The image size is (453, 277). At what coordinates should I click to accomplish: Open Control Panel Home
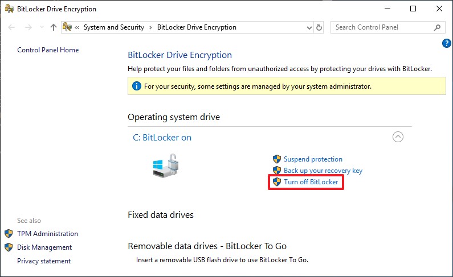[x=48, y=50]
